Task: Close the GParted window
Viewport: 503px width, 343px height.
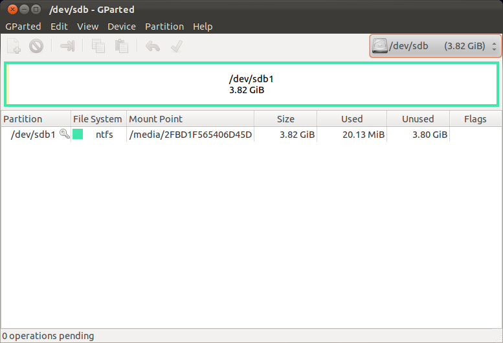Action: point(12,9)
